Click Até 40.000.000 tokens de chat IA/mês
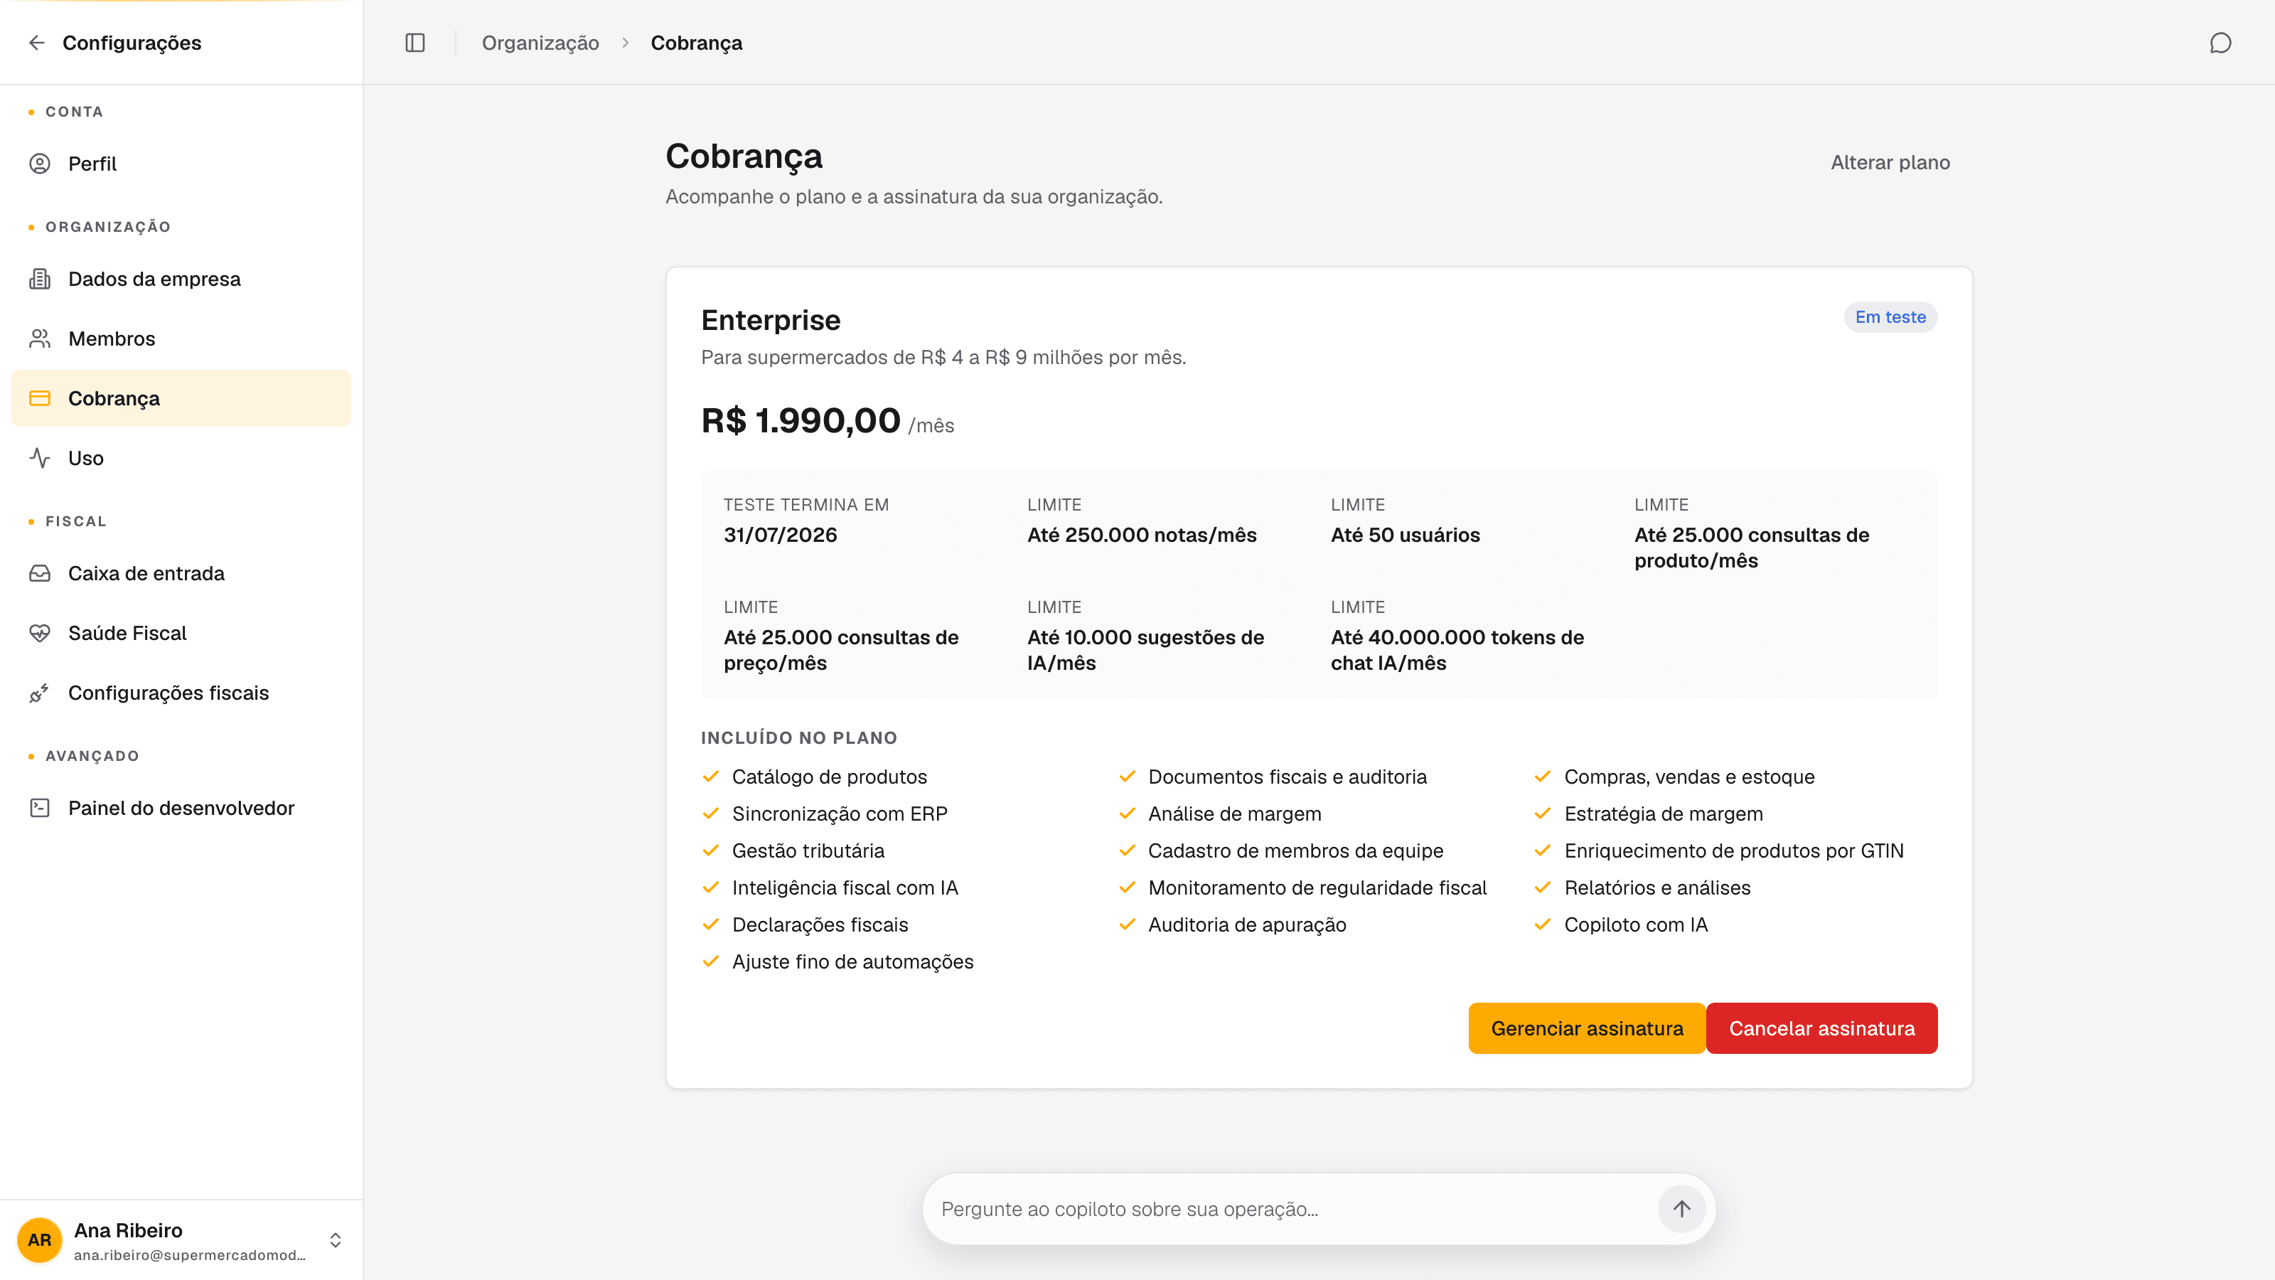Image resolution: width=2275 pixels, height=1280 pixels. 1457,650
